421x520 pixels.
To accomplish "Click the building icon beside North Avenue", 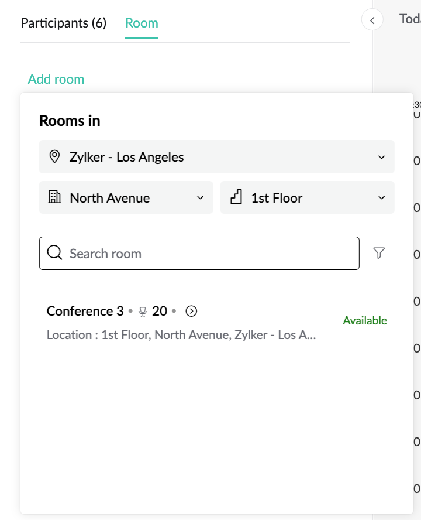I will click(54, 197).
